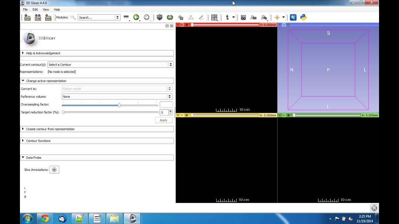Open the Edit menu
This screenshot has height=224, width=399.
pos(35,10)
